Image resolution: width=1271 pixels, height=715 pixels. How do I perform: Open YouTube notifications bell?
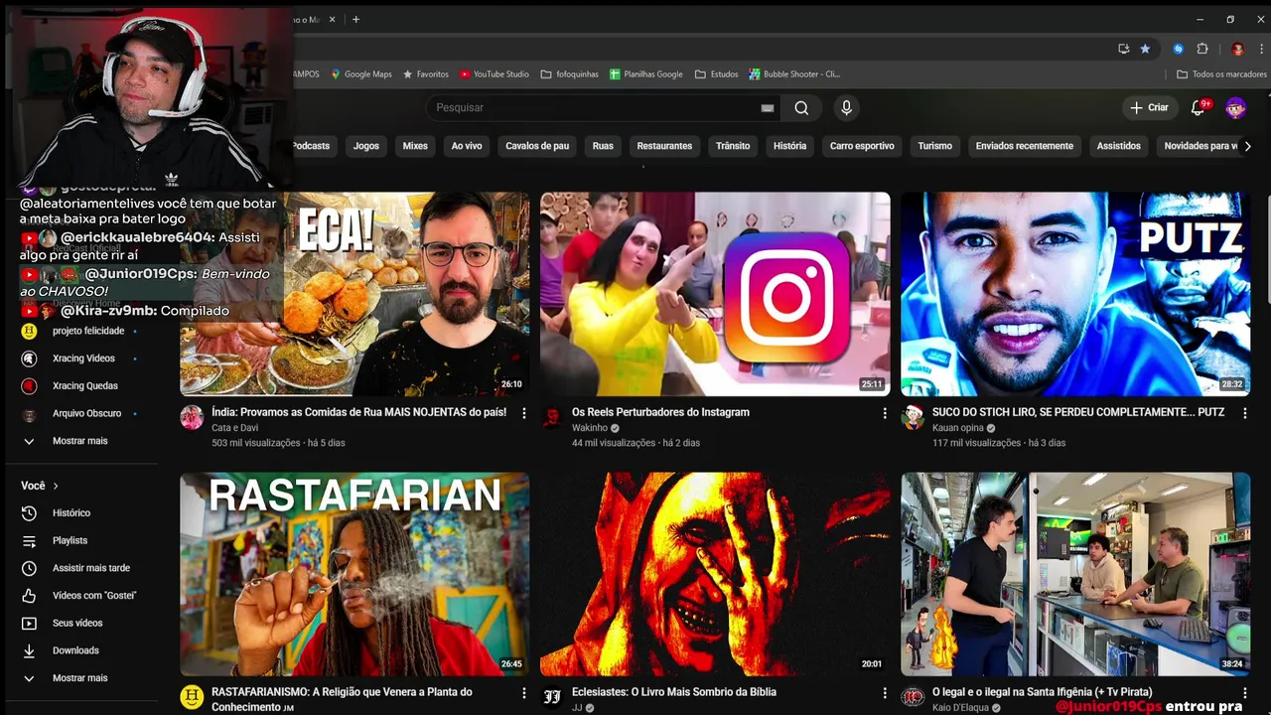1198,107
